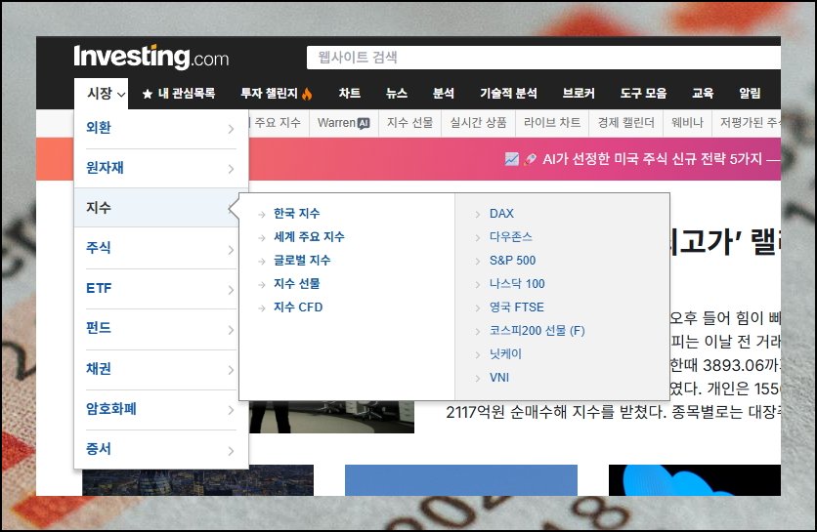Open the DAX index link

coord(501,214)
